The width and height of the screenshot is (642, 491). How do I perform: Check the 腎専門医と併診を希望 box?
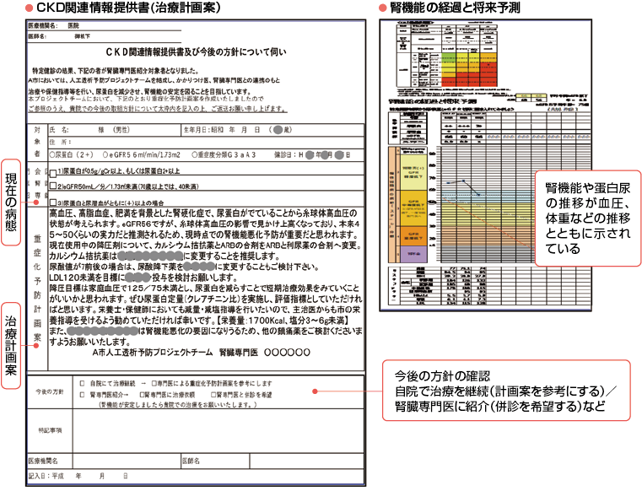pos(213,395)
